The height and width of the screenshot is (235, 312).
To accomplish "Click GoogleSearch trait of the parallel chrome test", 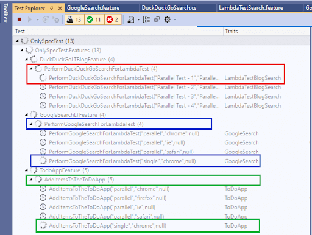I will coord(241,133).
